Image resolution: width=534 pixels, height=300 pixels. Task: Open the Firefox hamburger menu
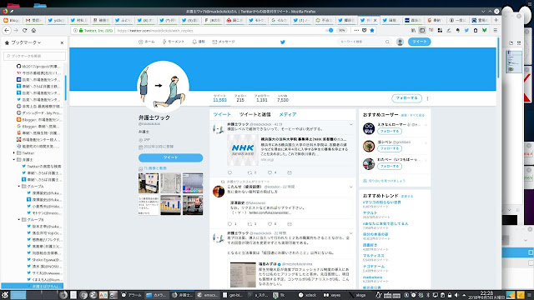click(x=495, y=30)
